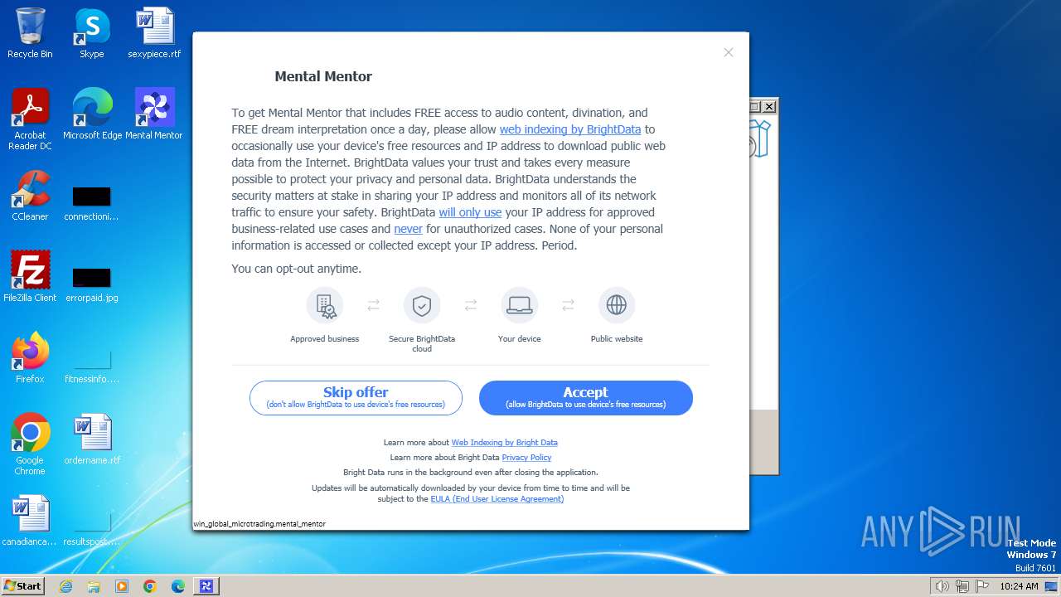The width and height of the screenshot is (1061, 597).
Task: Click Accept button
Action: click(586, 398)
